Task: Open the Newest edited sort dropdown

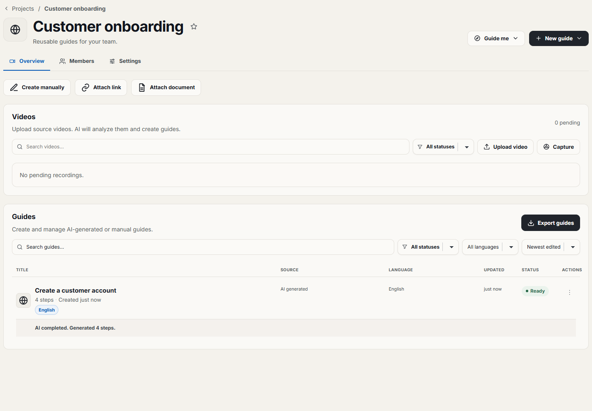Action: pyautogui.click(x=551, y=247)
